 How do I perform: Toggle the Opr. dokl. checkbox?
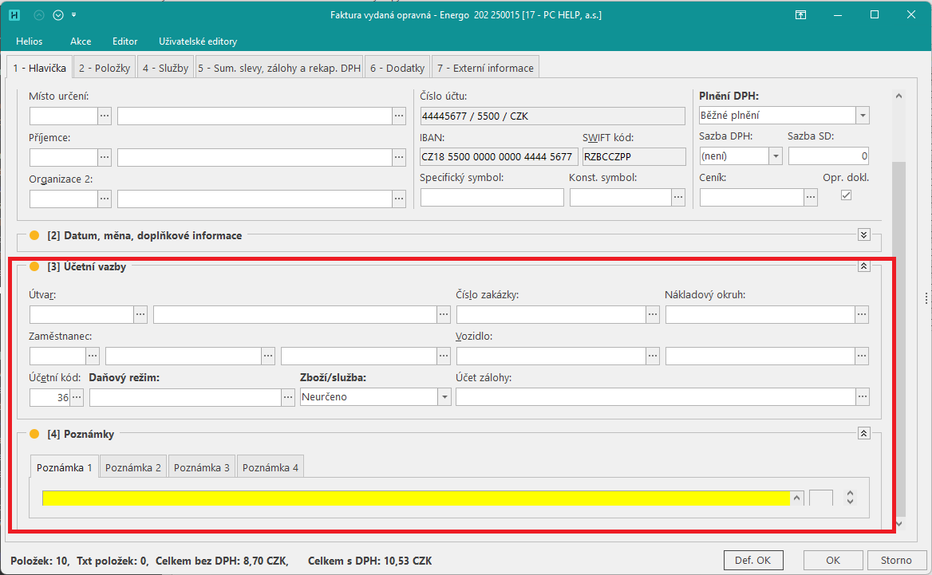(x=847, y=195)
